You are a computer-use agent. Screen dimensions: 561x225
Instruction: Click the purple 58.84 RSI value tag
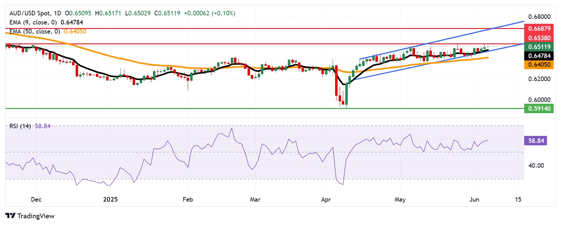[x=536, y=141]
